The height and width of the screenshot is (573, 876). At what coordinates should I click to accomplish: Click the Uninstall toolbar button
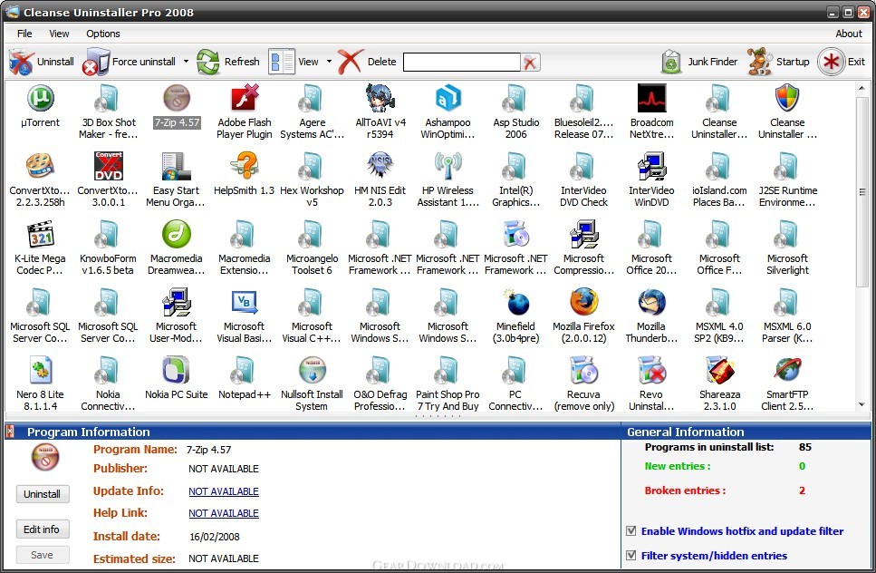[x=42, y=62]
